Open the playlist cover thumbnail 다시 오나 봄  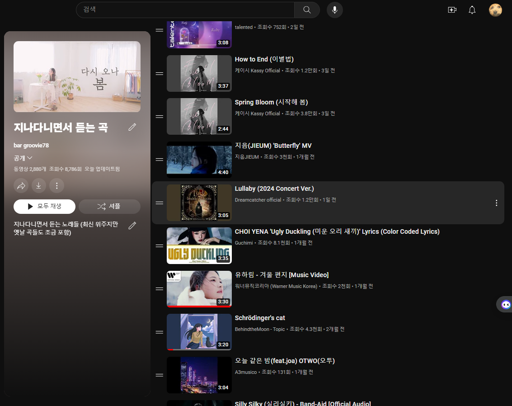pos(77,76)
